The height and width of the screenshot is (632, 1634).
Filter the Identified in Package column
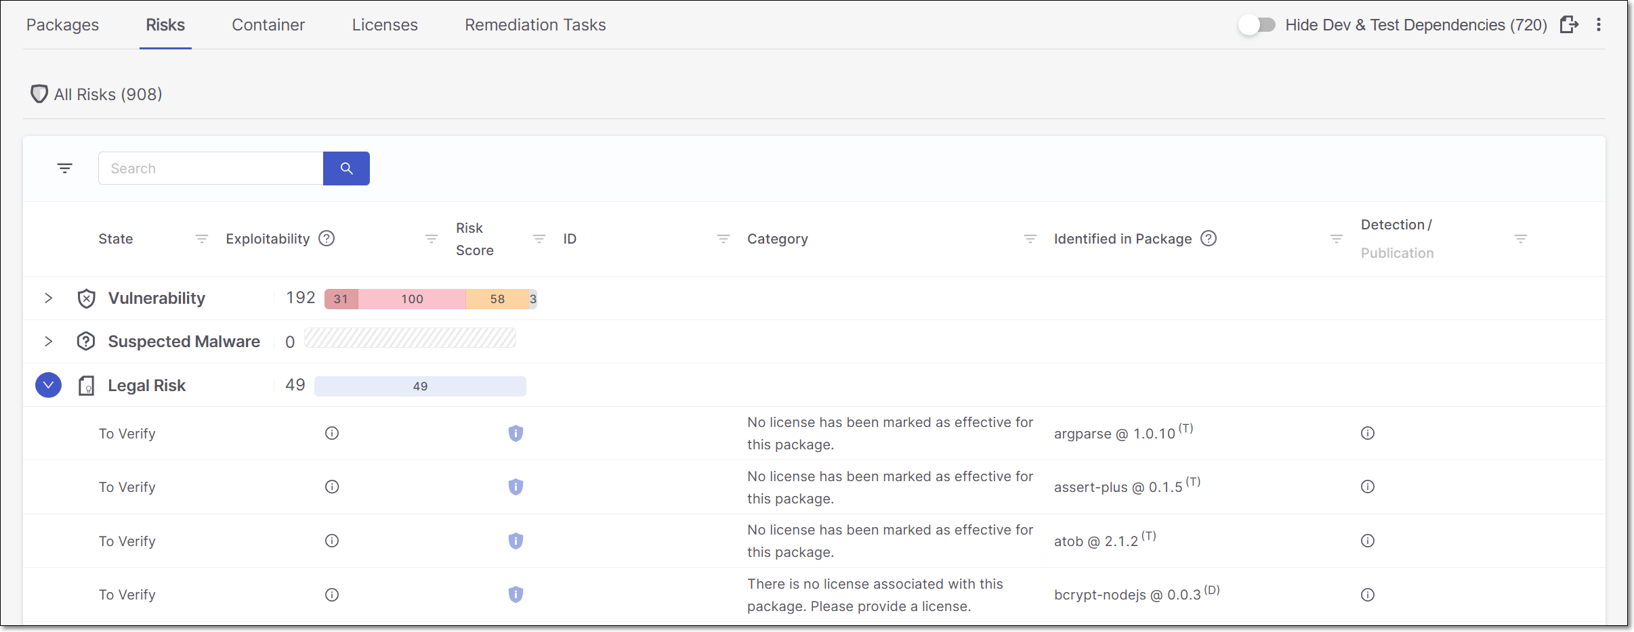[x=1337, y=239]
